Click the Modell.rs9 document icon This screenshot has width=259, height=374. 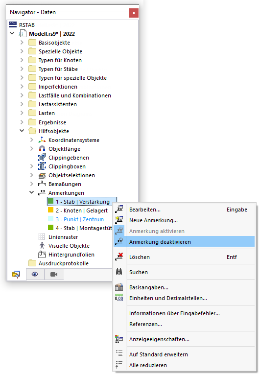coord(23,34)
